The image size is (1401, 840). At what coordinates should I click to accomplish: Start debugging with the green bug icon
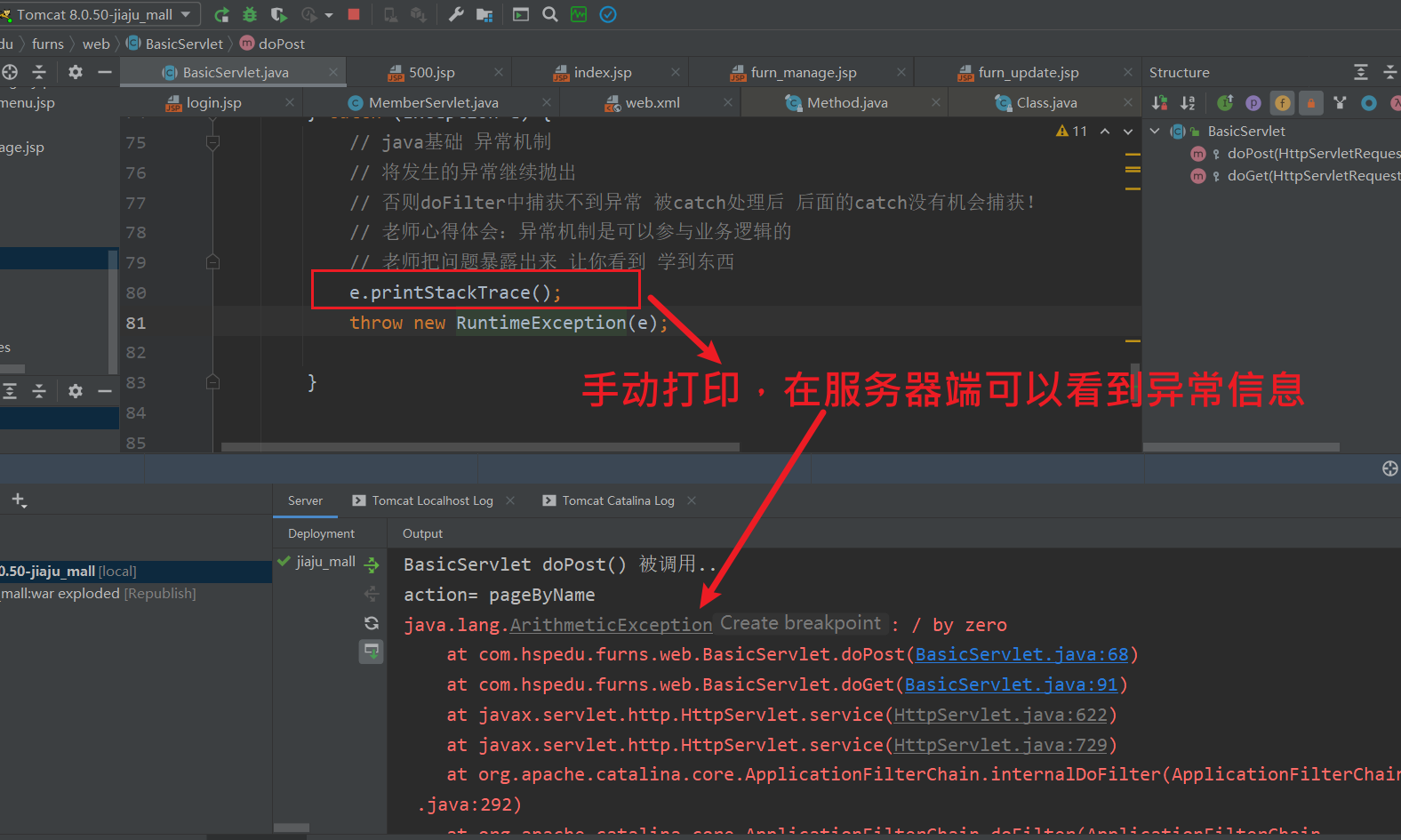[250, 14]
